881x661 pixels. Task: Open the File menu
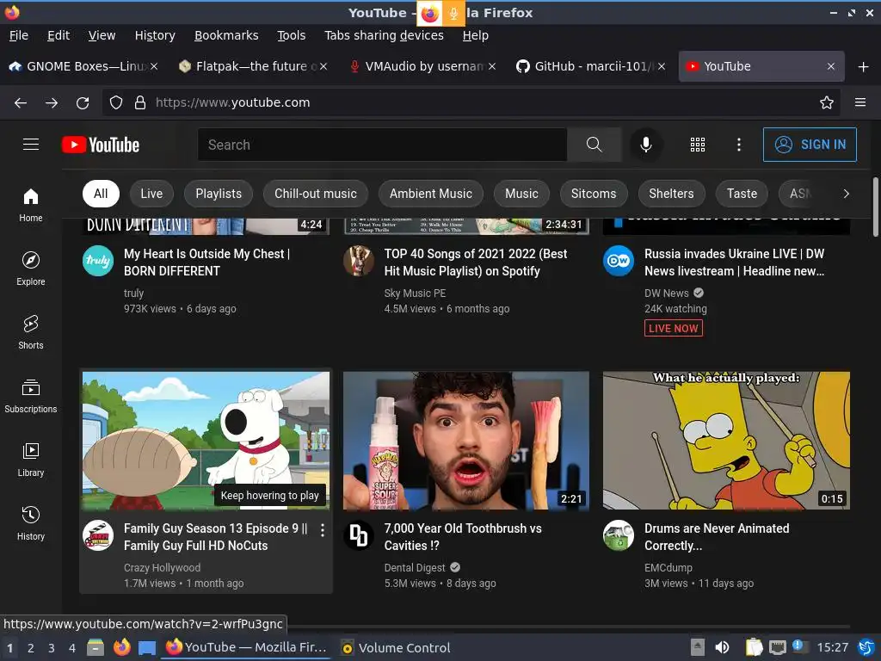[x=19, y=35]
